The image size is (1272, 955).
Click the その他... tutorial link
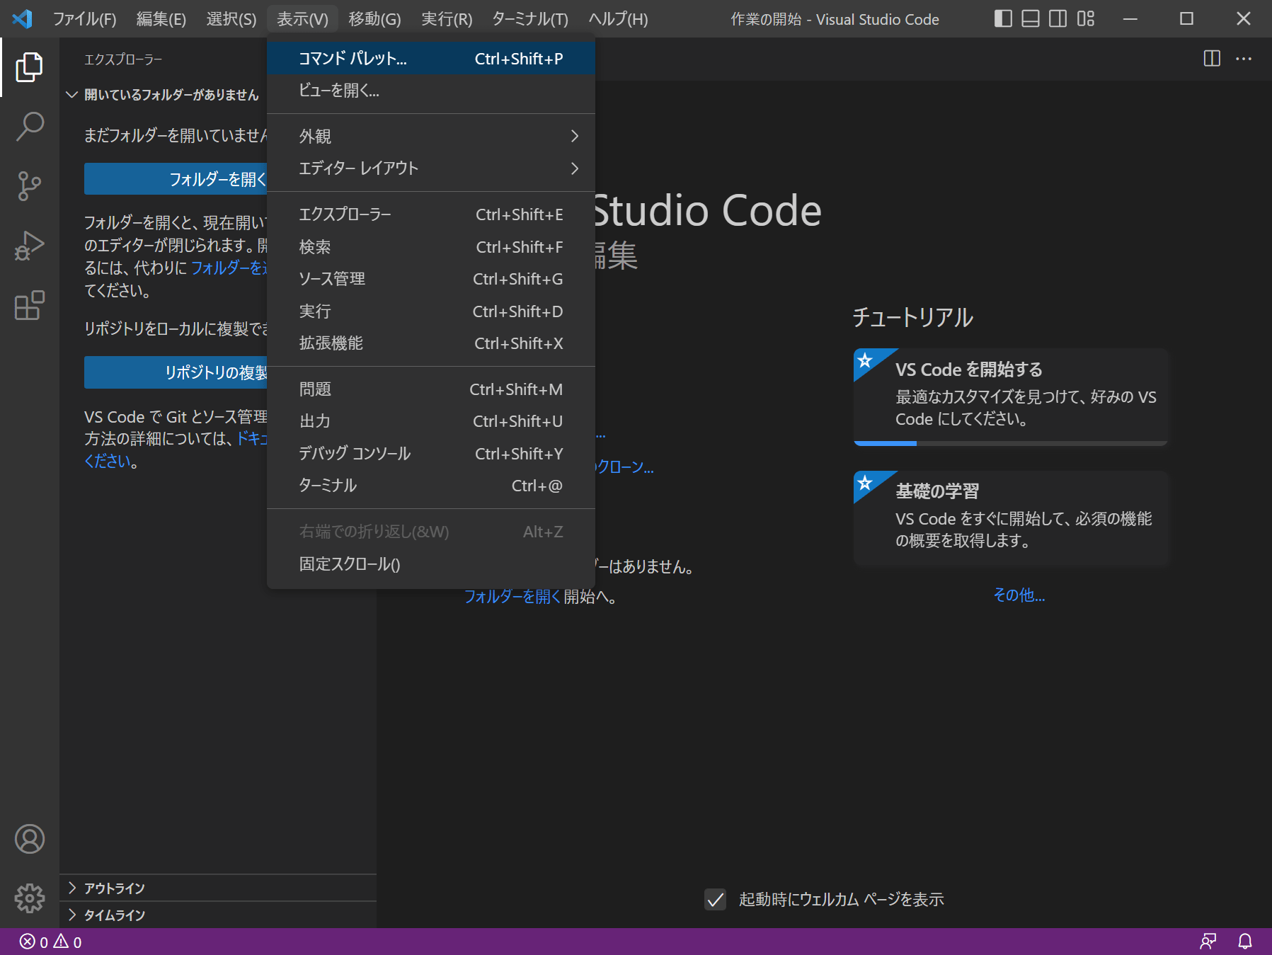click(1019, 595)
